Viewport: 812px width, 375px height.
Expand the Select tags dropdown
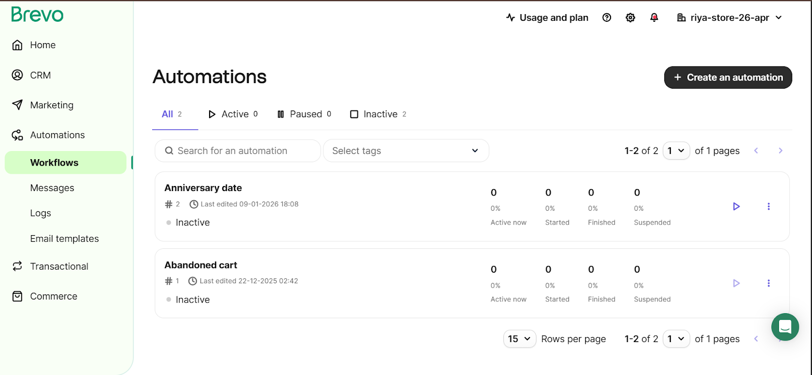(406, 151)
